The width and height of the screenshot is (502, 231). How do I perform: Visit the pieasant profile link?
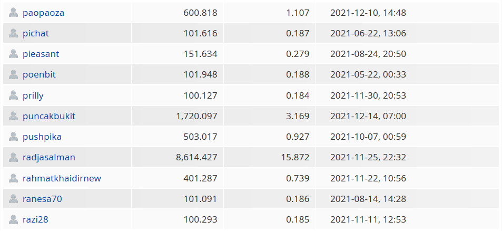pos(41,54)
